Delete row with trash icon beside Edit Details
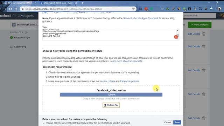This screenshot has height=126, width=224. 204,34
